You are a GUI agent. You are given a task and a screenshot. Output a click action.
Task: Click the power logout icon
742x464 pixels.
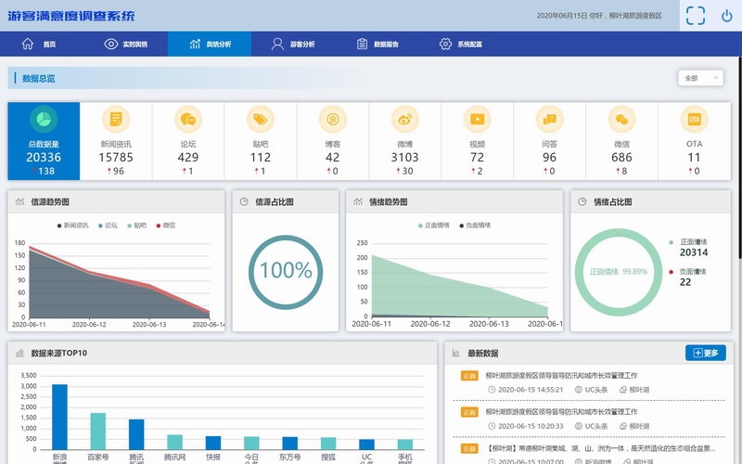point(726,15)
